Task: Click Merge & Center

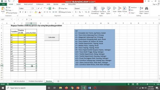Action: 65,12
